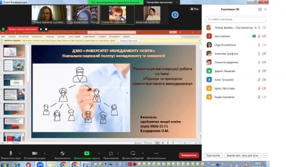Screen dimensions: 286x167
Task: Click the language indicator EN in system tray
Action: pyautogui.click(x=213, y=164)
